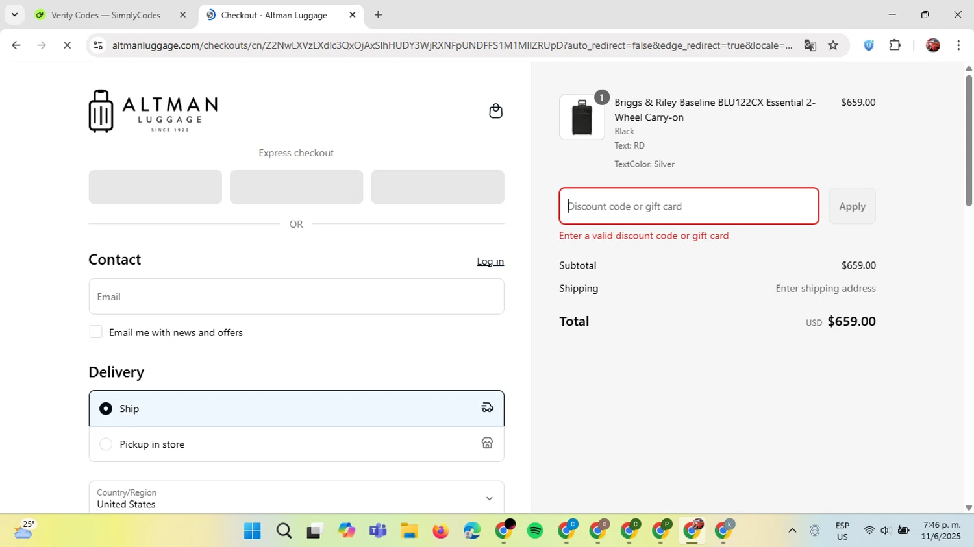Click the middle express checkout button
974x547 pixels.
pos(296,187)
